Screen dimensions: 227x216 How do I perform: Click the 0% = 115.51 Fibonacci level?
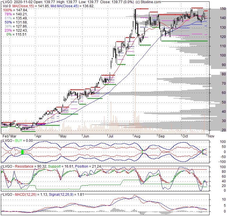pyautogui.click(x=16, y=35)
